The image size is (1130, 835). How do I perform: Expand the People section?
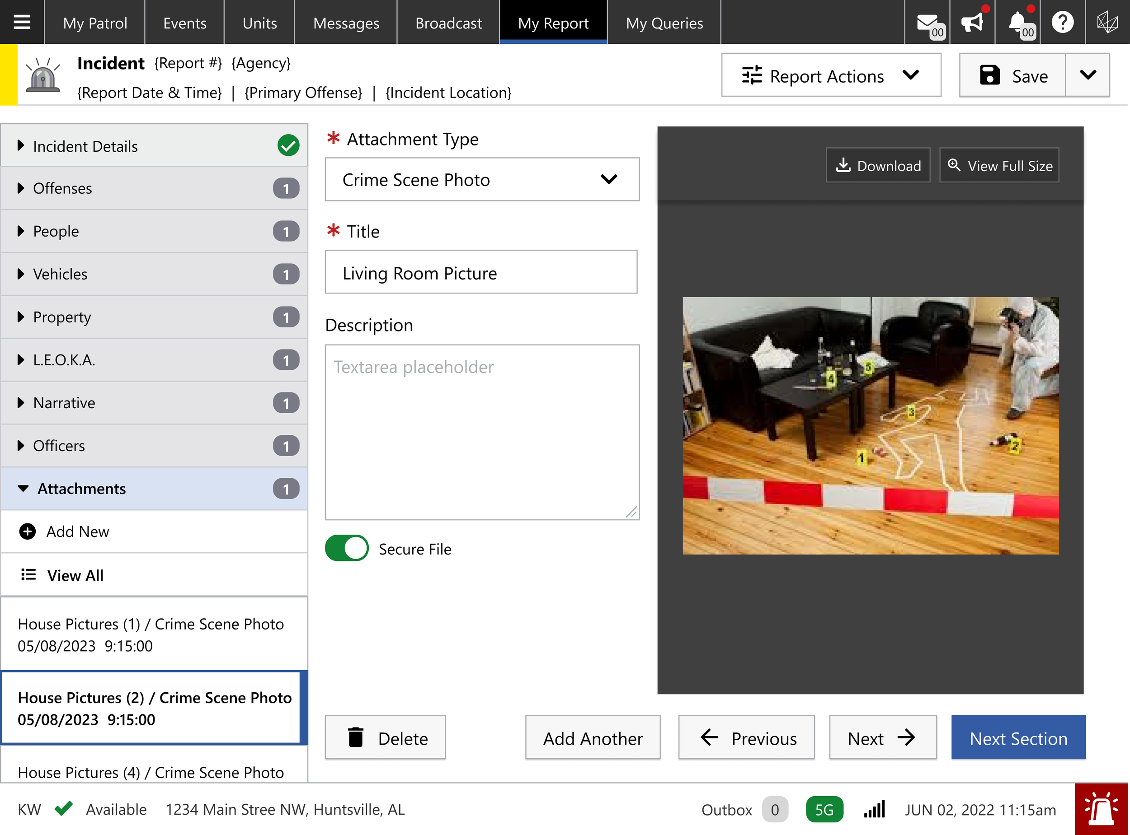coord(154,232)
